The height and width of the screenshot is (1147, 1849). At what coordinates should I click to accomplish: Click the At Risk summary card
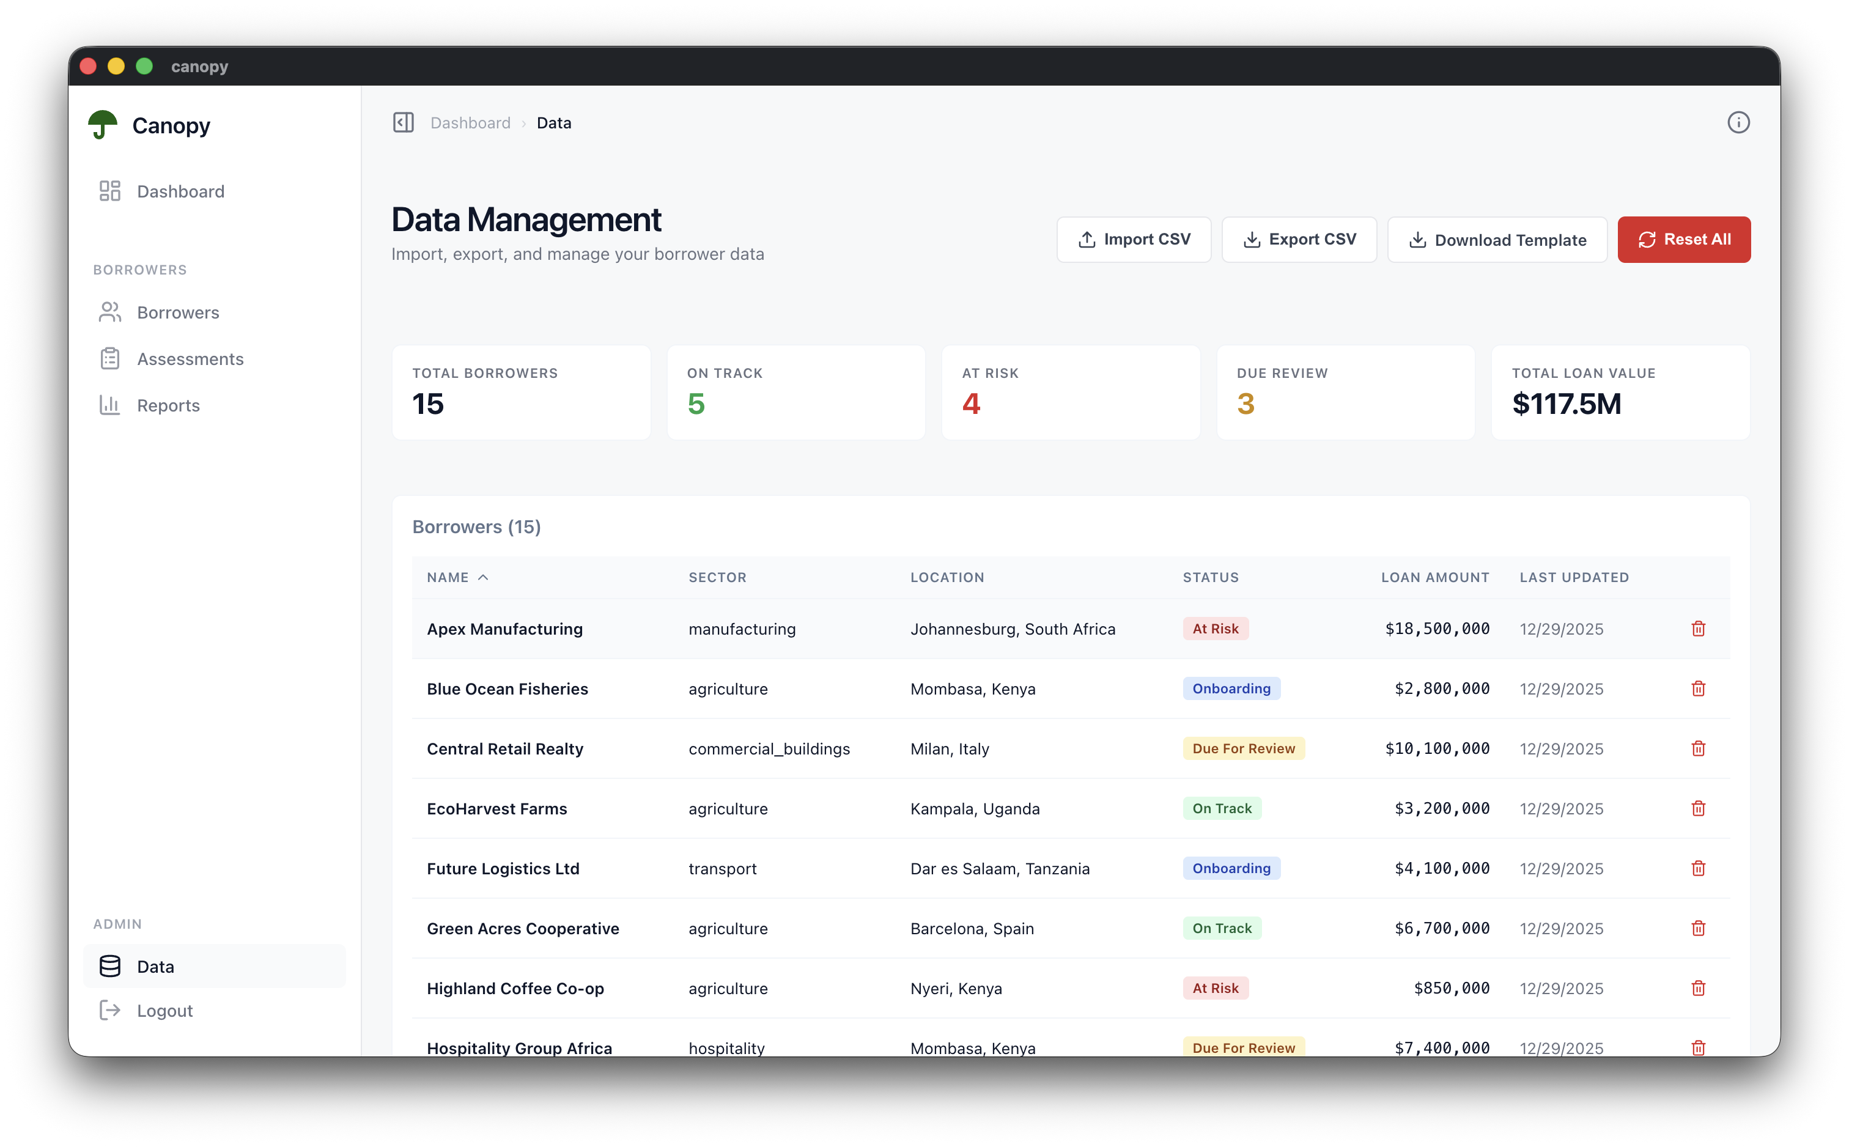pyautogui.click(x=1070, y=392)
